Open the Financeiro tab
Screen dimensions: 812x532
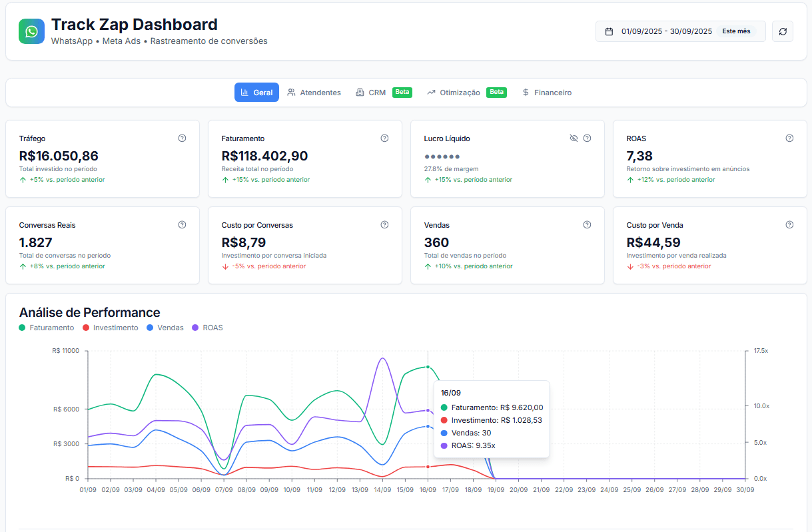(x=546, y=92)
